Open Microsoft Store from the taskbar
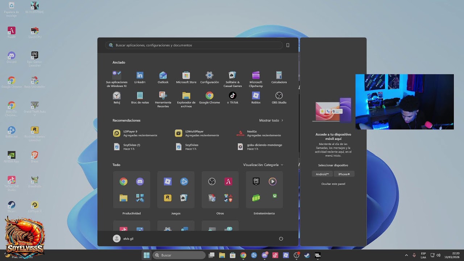The image size is (464, 261). point(233,255)
